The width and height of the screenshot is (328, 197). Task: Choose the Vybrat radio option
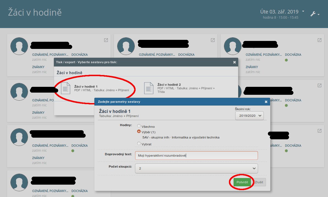click(x=139, y=143)
